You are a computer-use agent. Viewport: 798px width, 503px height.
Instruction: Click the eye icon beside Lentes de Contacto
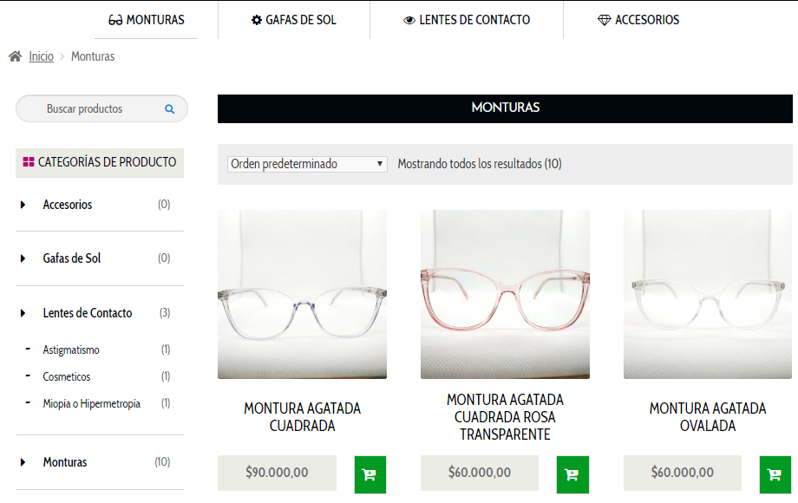pyautogui.click(x=409, y=20)
